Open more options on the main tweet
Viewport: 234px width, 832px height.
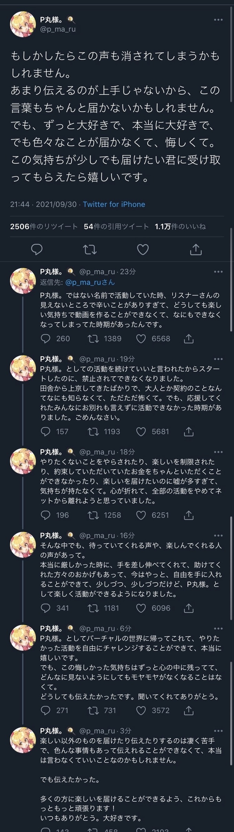click(218, 20)
